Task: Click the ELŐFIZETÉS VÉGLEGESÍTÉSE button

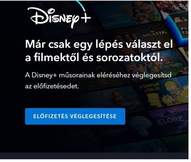Action: (x=75, y=116)
